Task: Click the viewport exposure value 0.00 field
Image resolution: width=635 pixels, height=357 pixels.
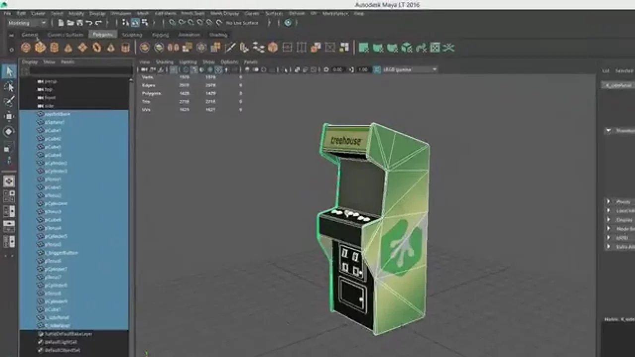Action: (x=338, y=70)
